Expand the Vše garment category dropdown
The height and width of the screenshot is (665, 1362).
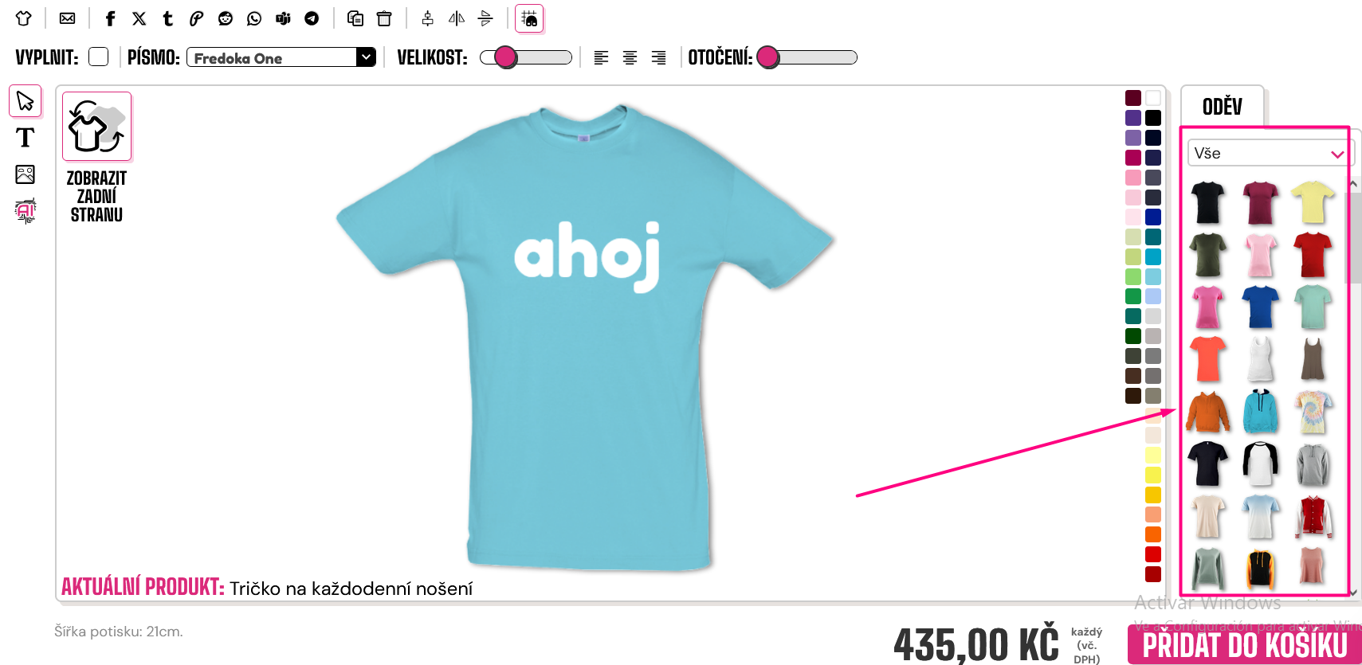coord(1270,153)
